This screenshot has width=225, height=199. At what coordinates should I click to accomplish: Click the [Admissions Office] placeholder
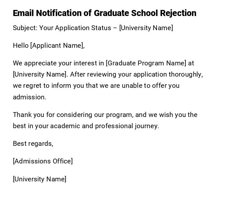tap(43, 161)
